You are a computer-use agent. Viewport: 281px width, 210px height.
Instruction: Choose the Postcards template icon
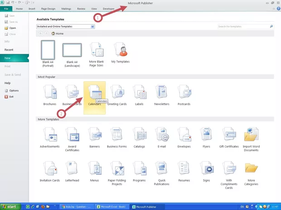pos(184,92)
